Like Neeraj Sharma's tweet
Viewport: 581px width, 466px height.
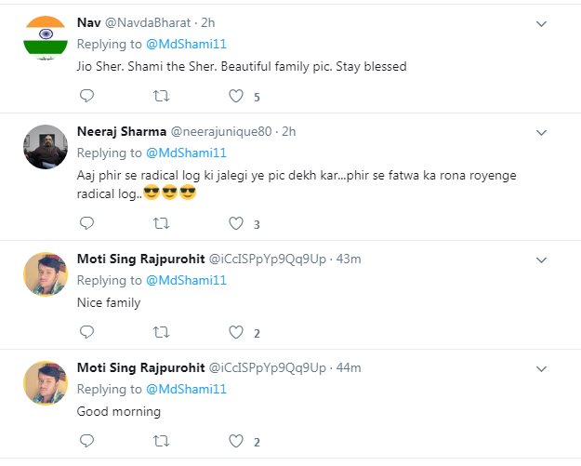pos(236,223)
